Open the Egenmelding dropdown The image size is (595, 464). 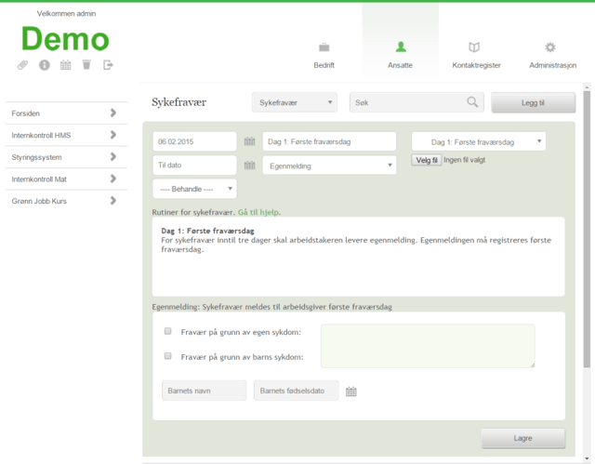pyautogui.click(x=329, y=166)
